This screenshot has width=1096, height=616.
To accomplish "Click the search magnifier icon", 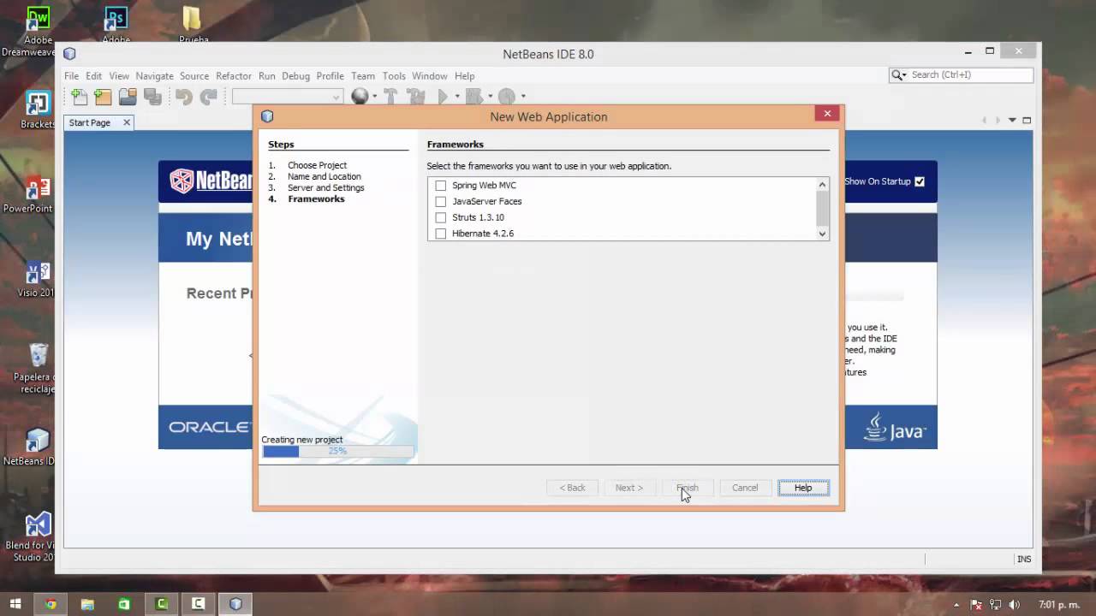I will point(896,75).
